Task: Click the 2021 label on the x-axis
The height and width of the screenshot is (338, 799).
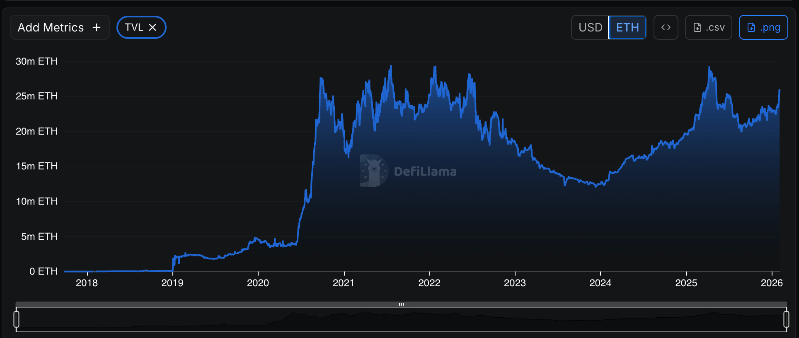Action: click(344, 283)
